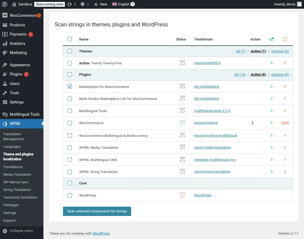Show all 13 plugins via the All link

coord(239,74)
